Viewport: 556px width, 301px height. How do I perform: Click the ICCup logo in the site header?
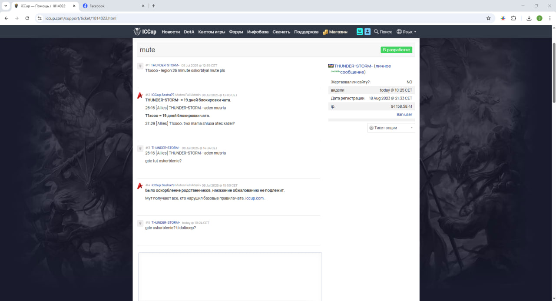tap(145, 32)
